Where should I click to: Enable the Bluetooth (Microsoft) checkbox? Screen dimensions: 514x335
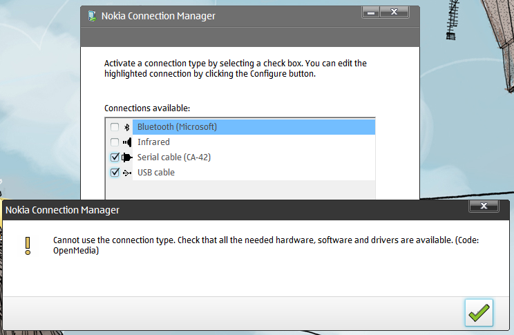[115, 127]
